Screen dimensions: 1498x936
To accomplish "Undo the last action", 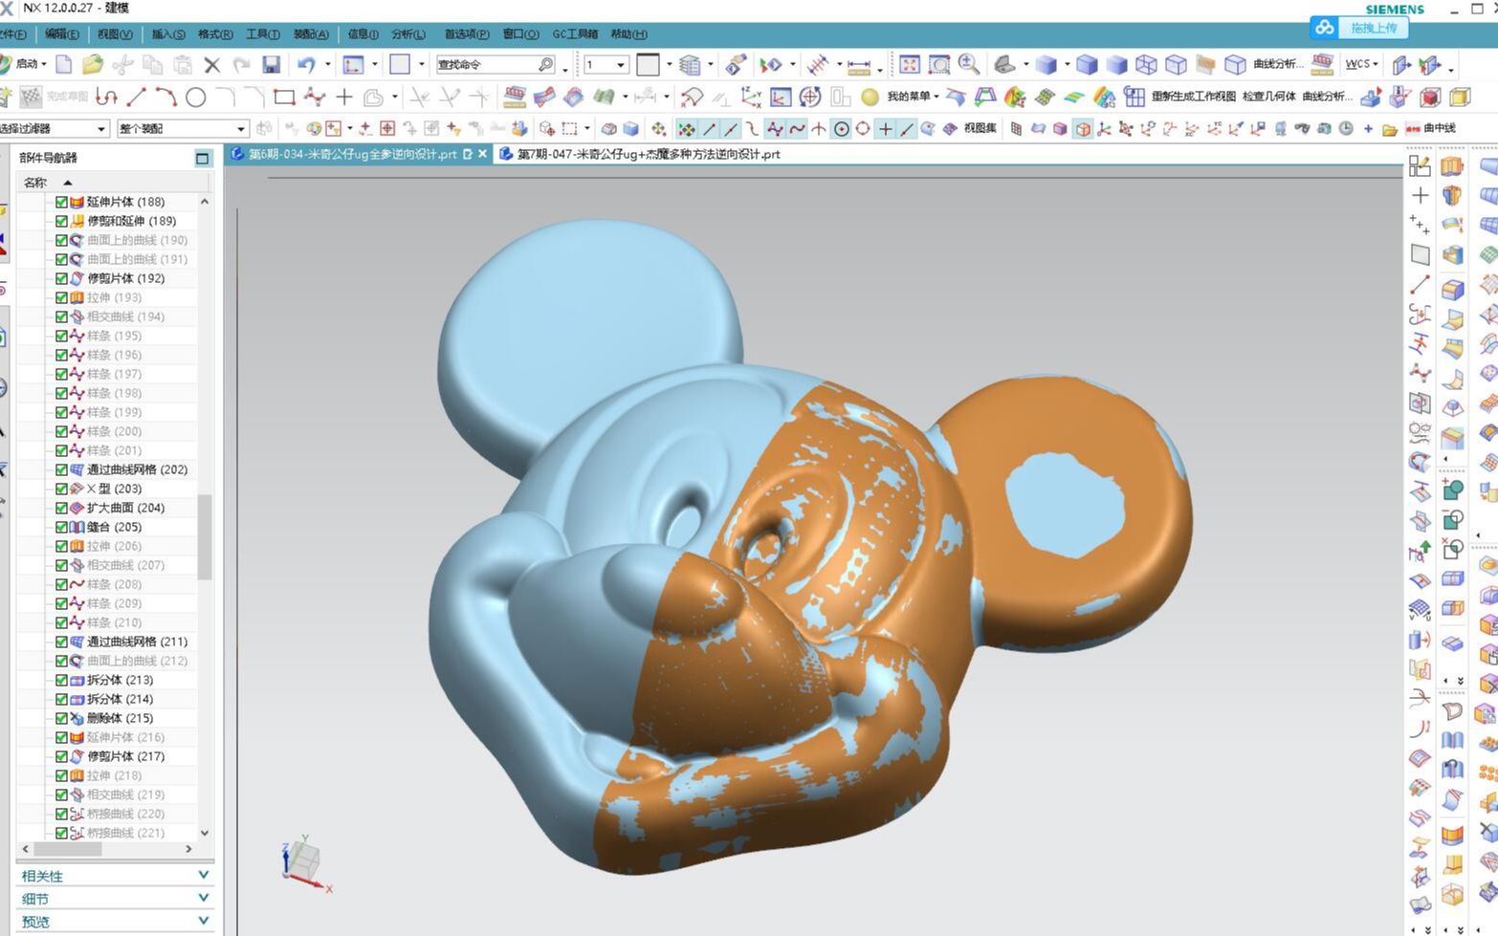I will pyautogui.click(x=306, y=64).
